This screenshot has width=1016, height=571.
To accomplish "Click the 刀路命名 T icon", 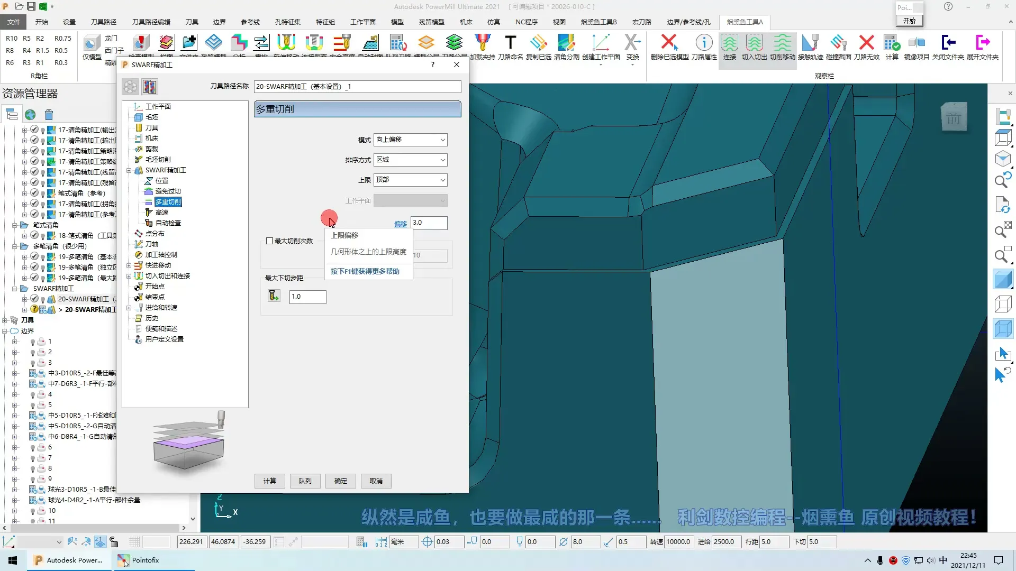I will pyautogui.click(x=510, y=42).
